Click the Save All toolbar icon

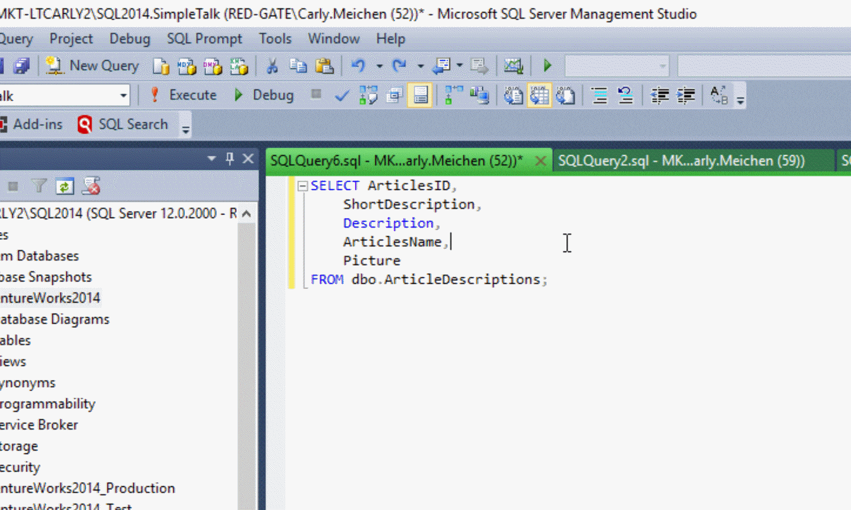pos(21,66)
